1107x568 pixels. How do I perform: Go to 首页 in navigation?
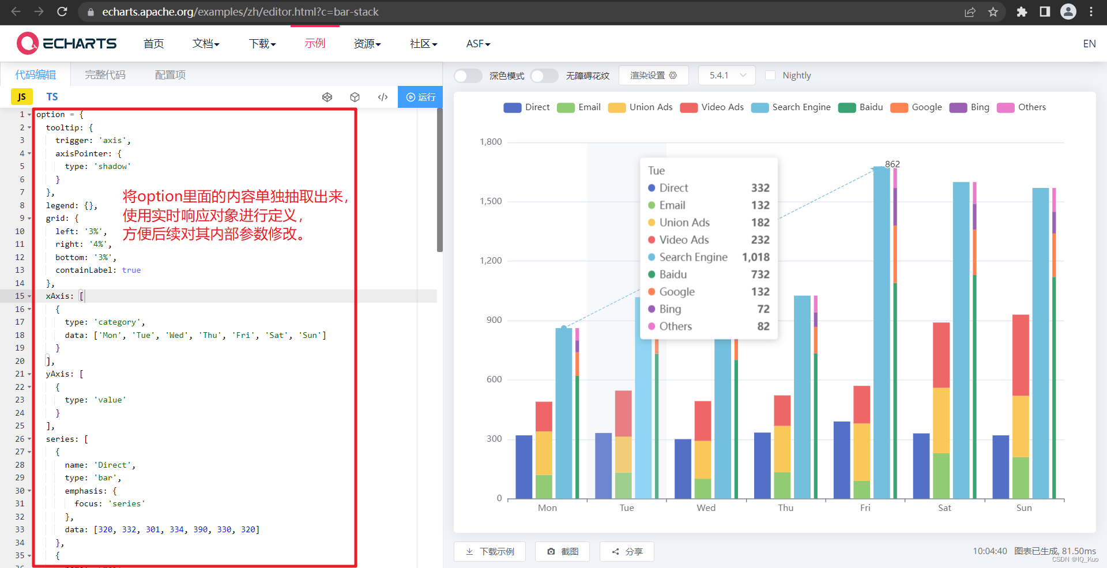[153, 44]
